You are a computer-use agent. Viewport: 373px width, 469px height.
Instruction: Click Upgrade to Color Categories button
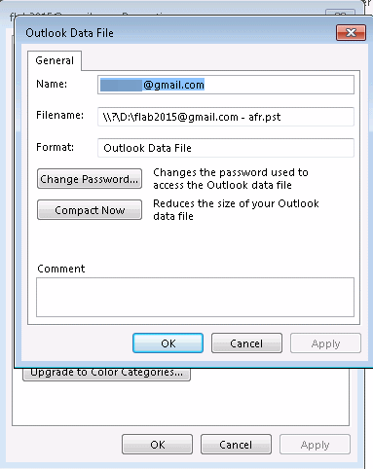[106, 374]
